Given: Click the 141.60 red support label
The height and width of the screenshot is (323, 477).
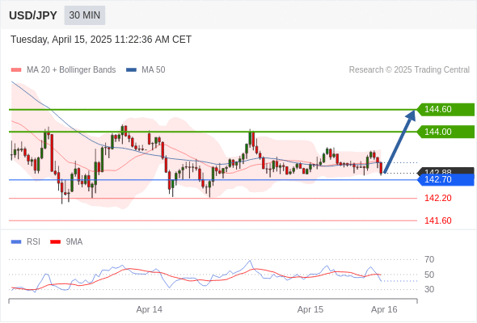Looking at the screenshot, I should 438,220.
